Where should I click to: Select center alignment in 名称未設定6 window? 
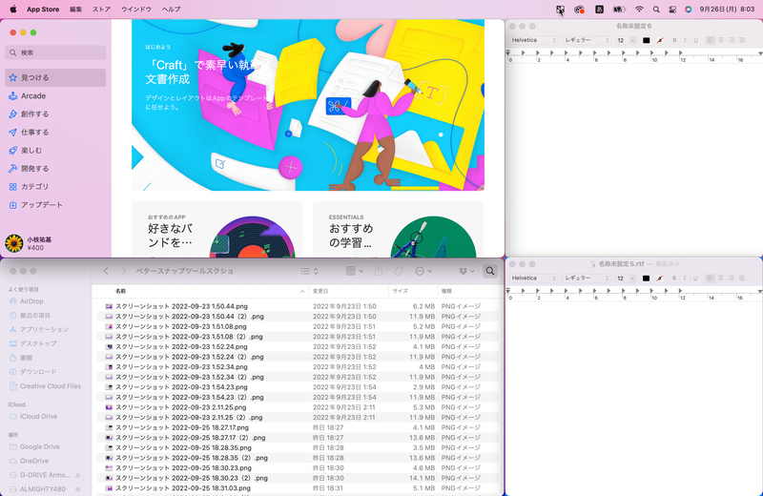point(721,40)
